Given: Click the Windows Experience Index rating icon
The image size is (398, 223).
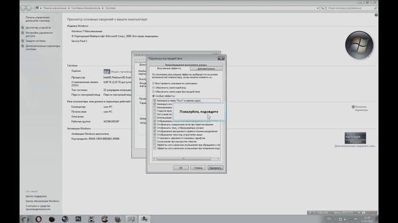Looking at the screenshot, I should (x=107, y=72).
